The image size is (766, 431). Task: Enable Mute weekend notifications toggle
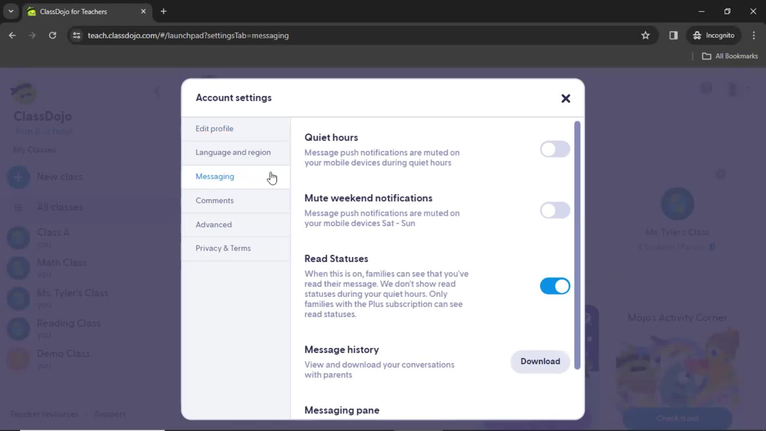point(555,210)
